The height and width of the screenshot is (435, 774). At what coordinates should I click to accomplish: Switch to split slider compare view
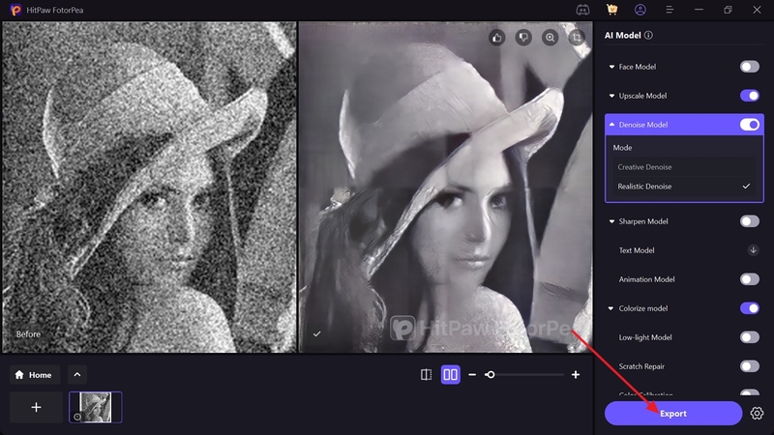pyautogui.click(x=426, y=375)
